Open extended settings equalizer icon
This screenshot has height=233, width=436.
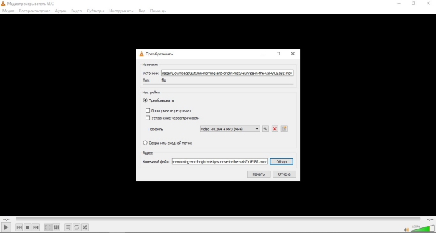(56, 227)
